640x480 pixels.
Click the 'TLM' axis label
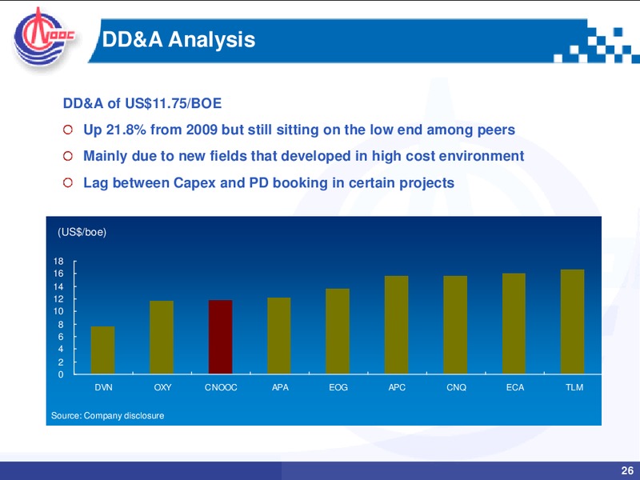click(574, 387)
